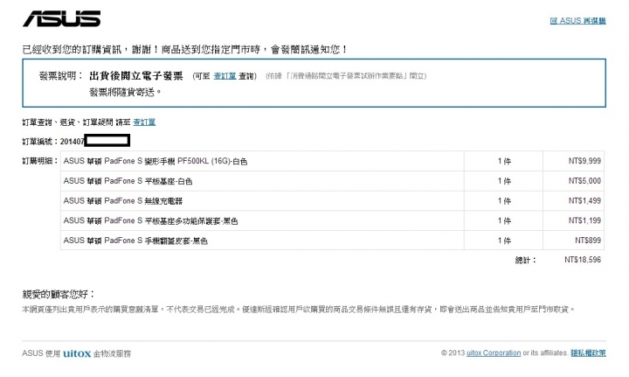Click the total amount NT$18,596
629x377 pixels.
(583, 260)
